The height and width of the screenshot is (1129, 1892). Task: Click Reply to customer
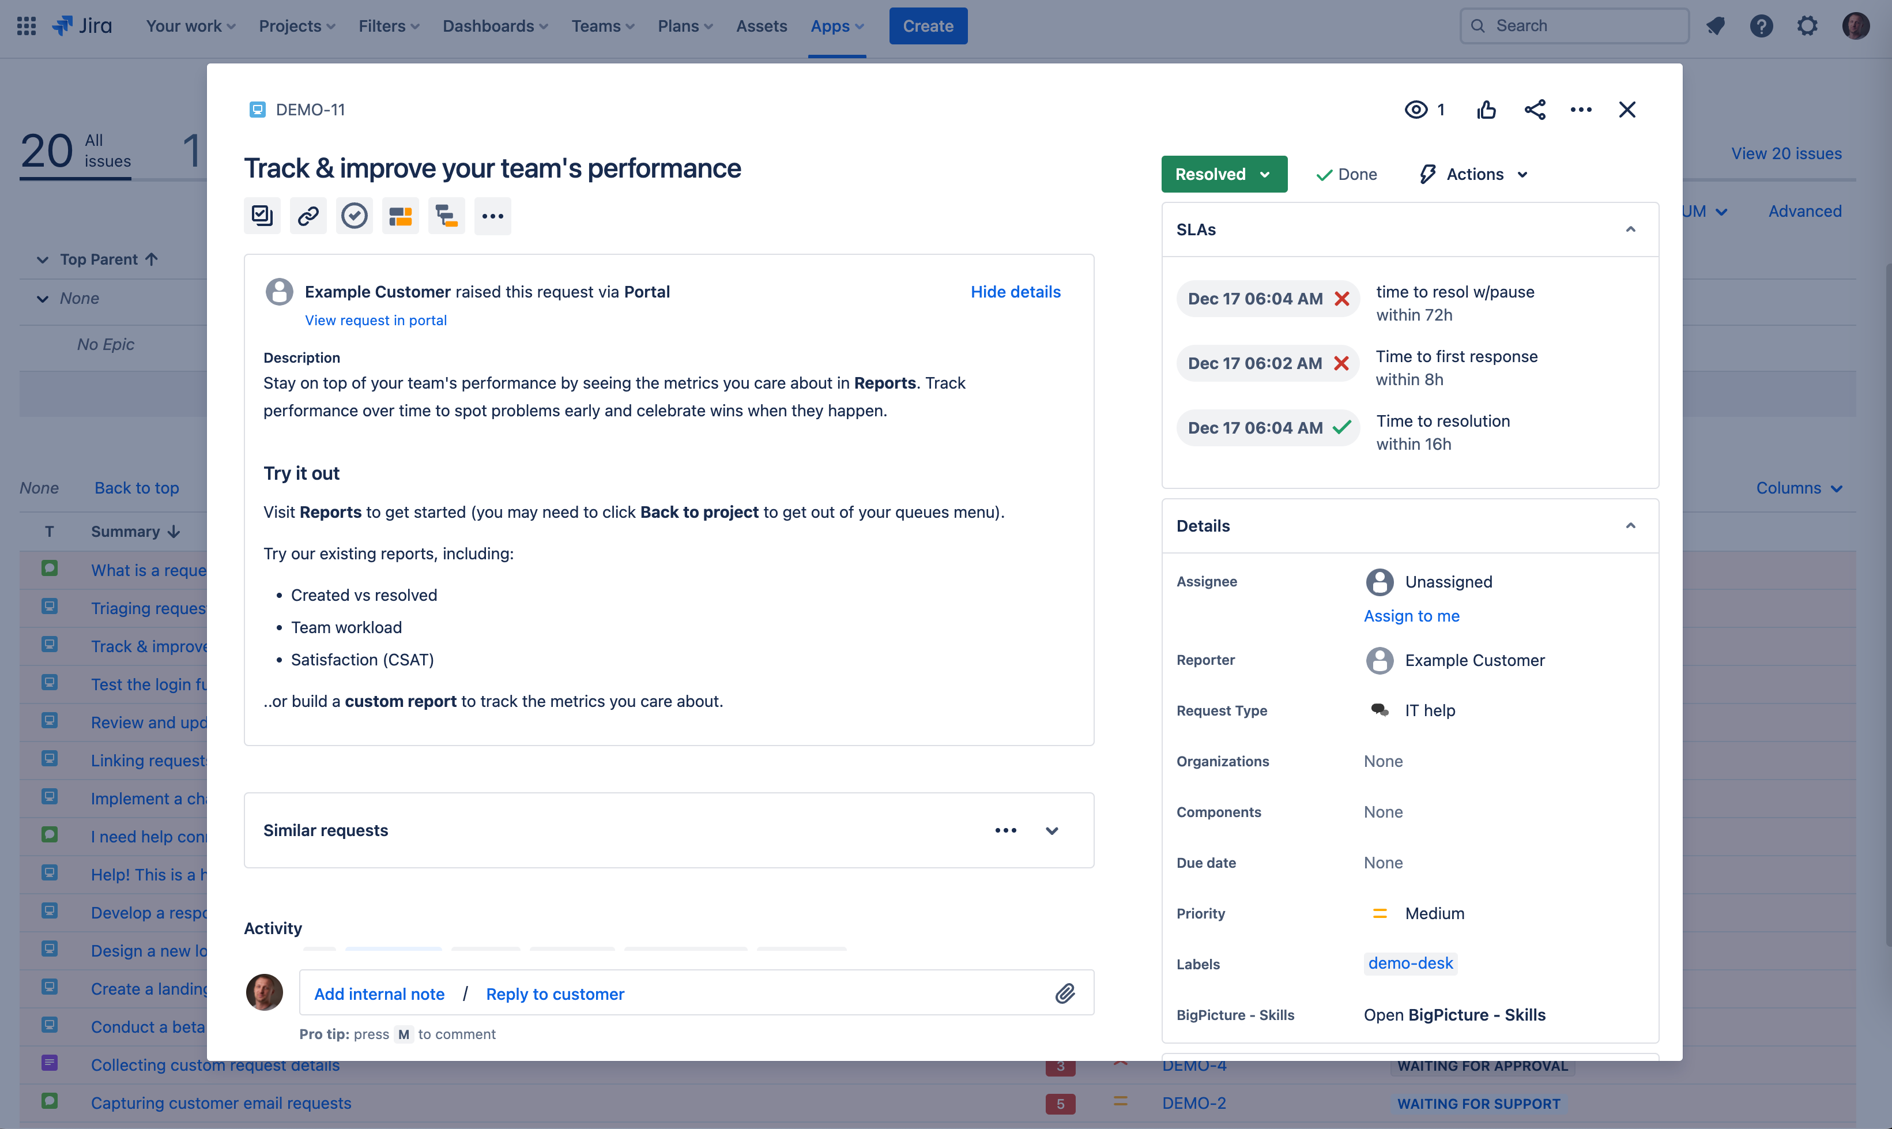tap(555, 993)
